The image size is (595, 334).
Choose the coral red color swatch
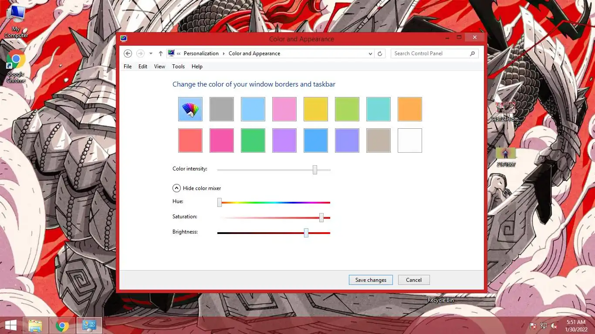(x=190, y=140)
